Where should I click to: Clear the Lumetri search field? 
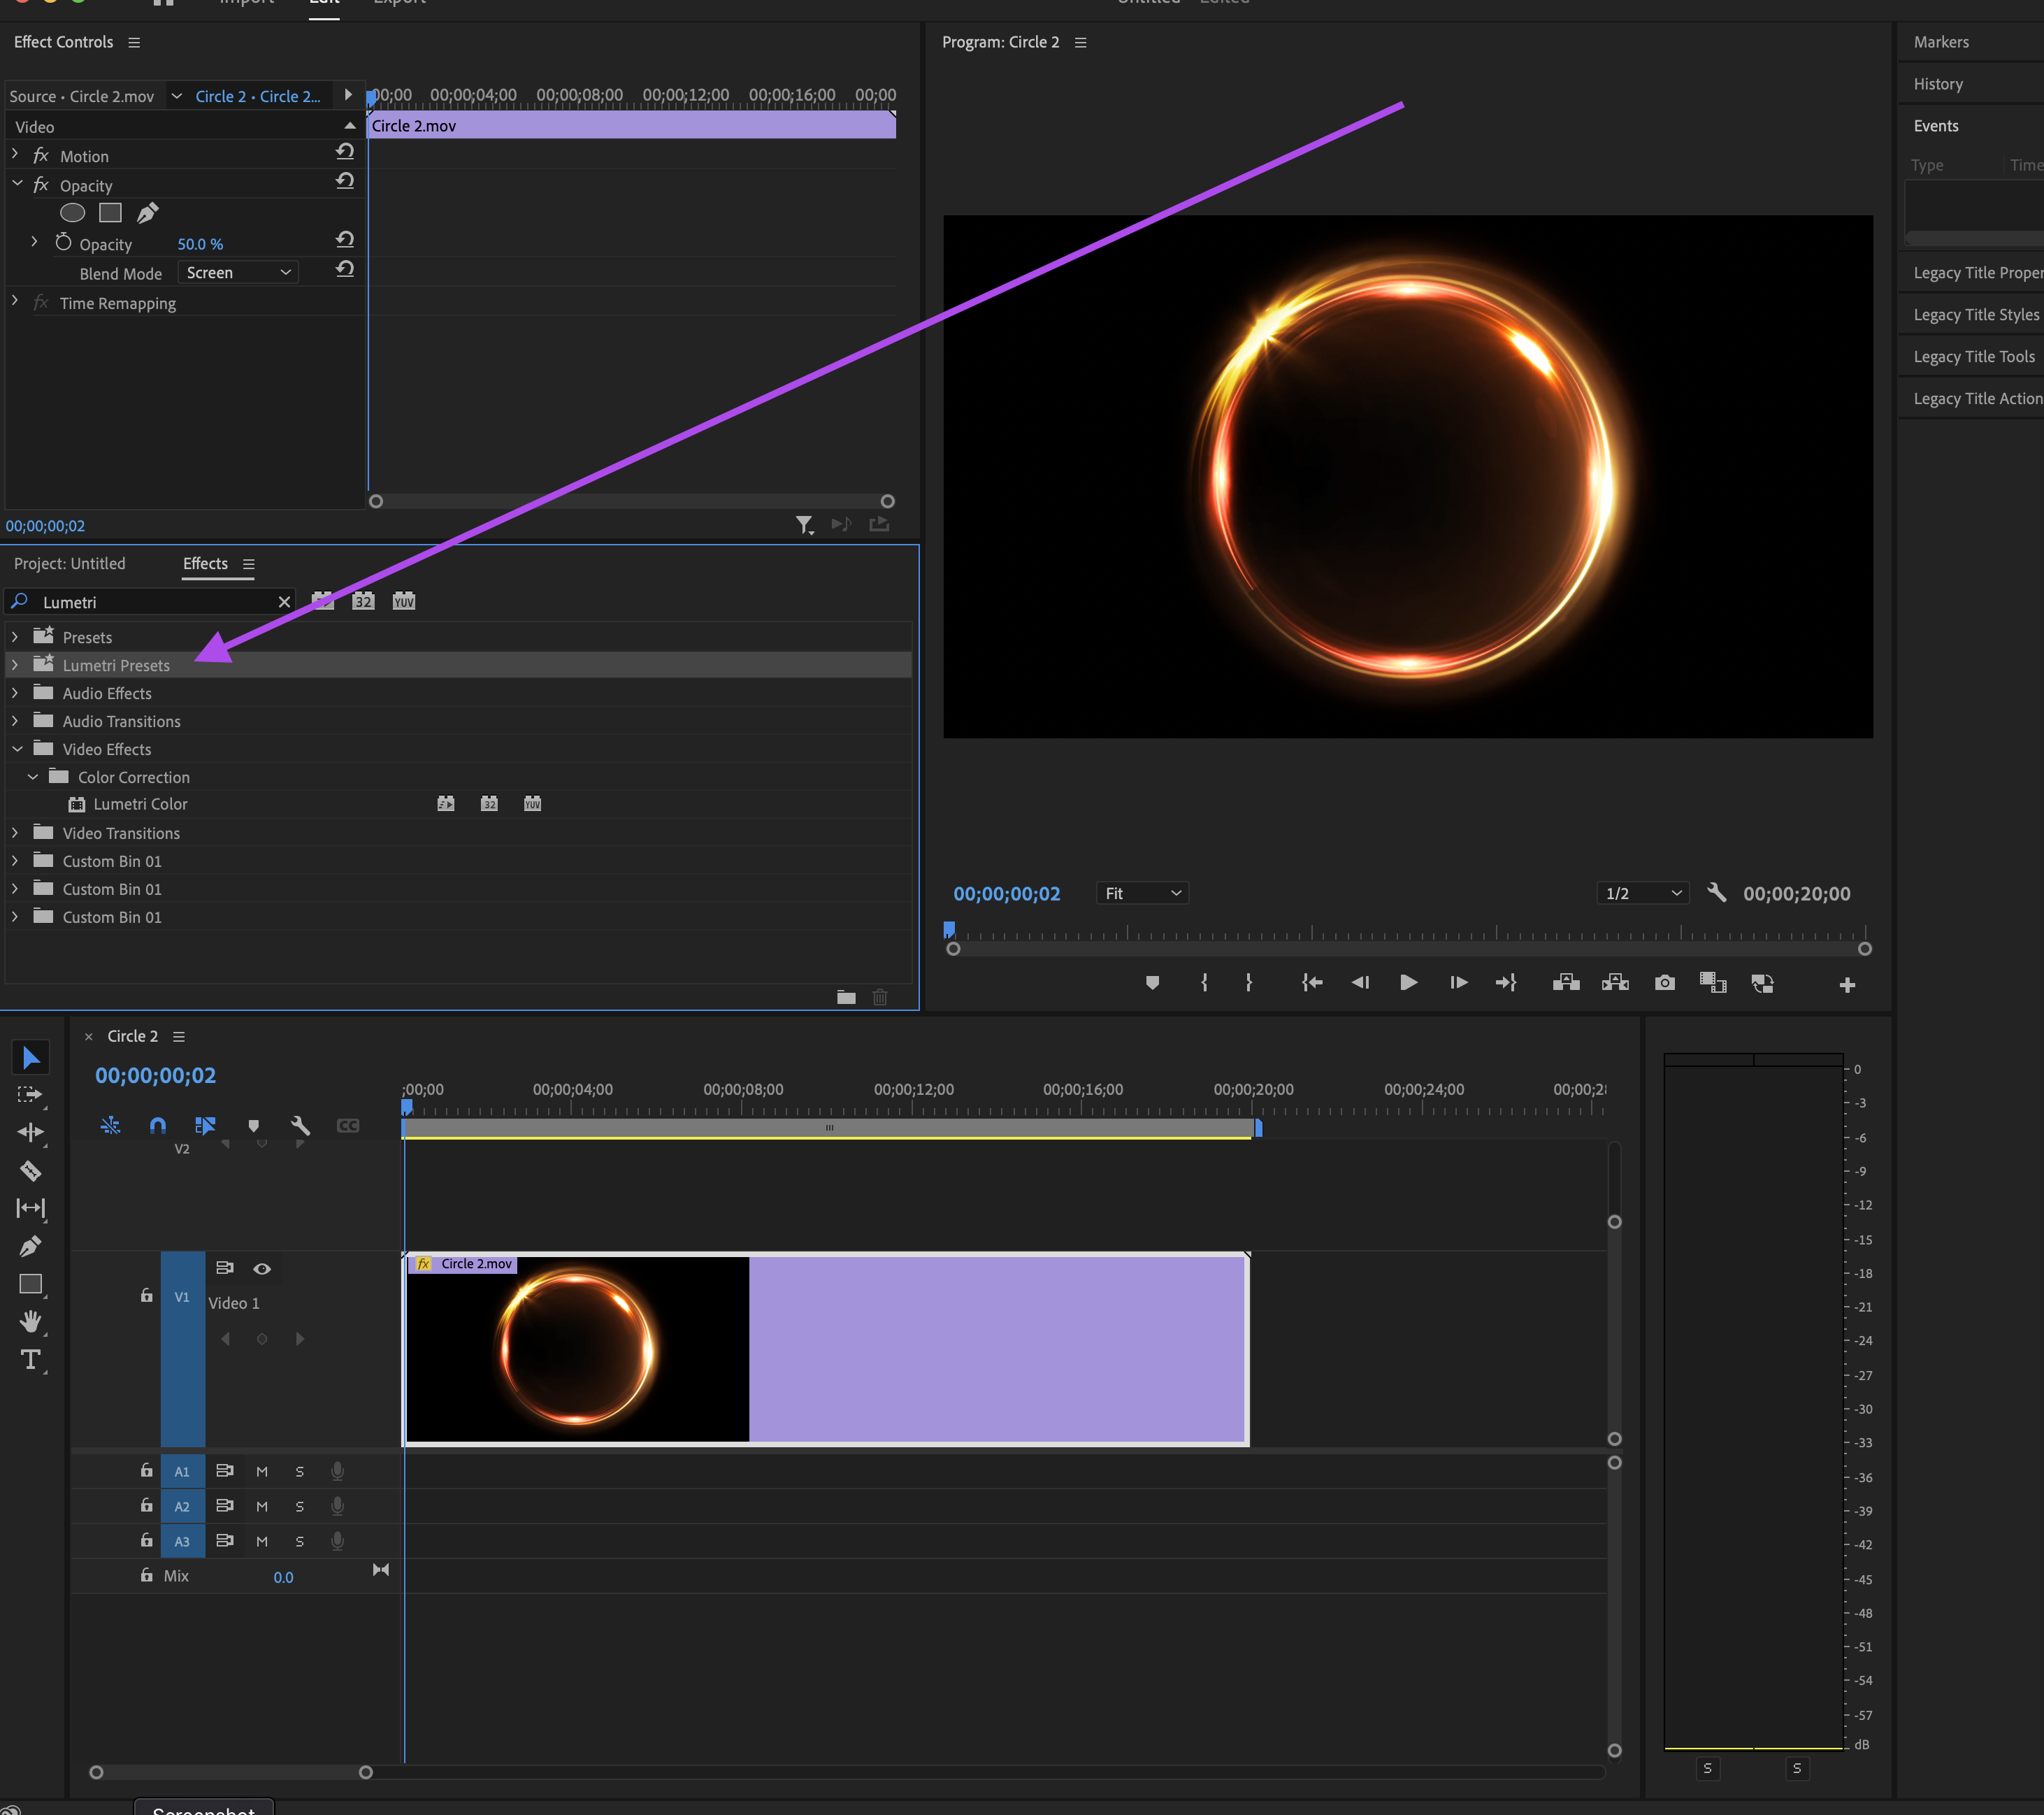pyautogui.click(x=284, y=601)
